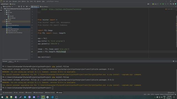Click in the terminal command prompt

(x=53, y=88)
